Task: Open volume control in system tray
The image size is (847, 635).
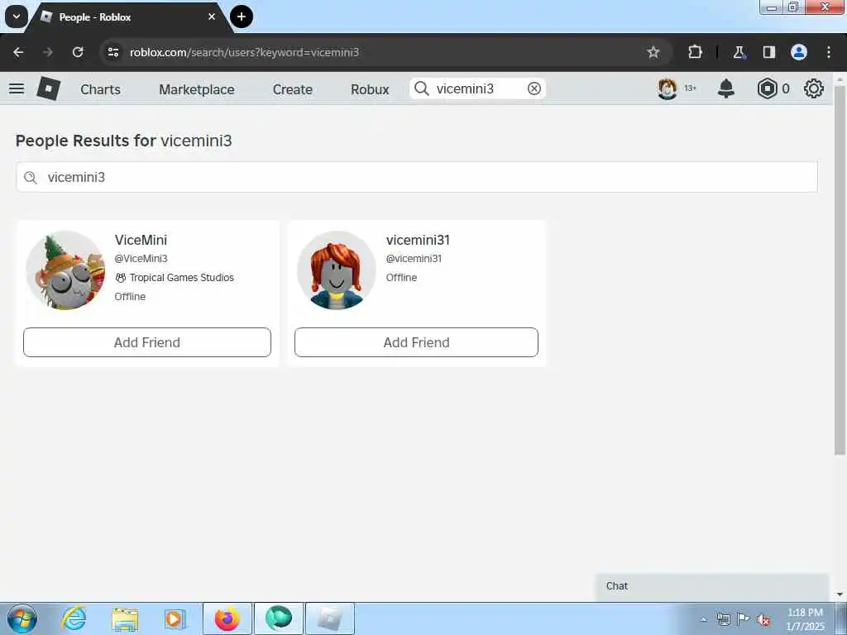Action: pos(763,620)
